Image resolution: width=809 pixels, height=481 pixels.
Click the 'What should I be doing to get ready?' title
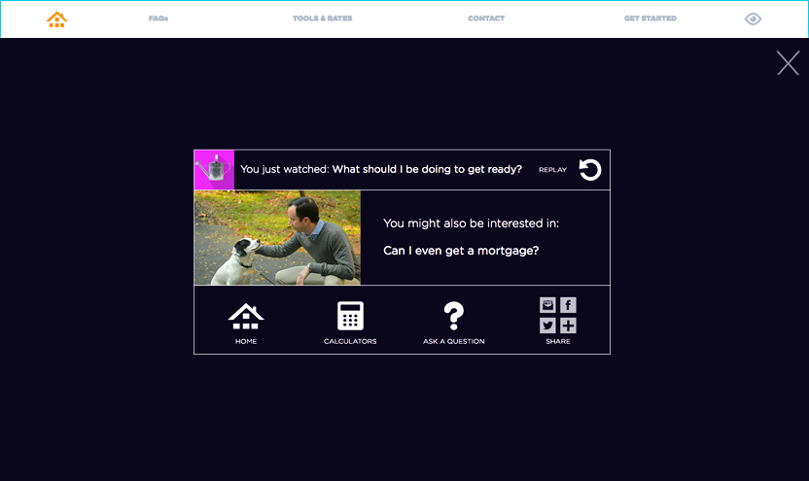(x=427, y=169)
